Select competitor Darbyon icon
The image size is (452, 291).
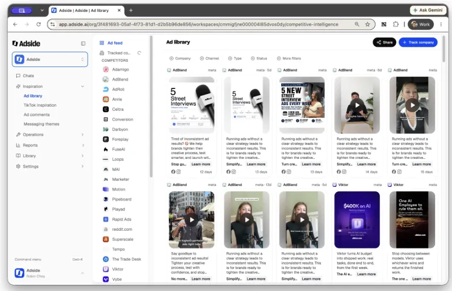point(106,130)
